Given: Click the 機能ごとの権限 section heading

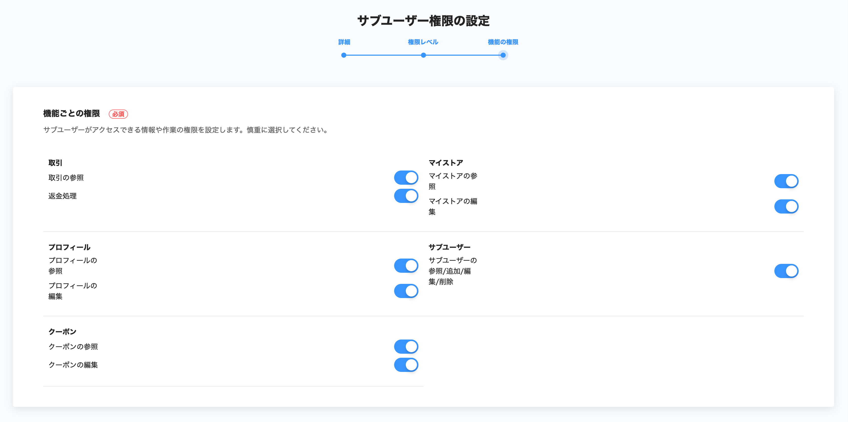Looking at the screenshot, I should 71,114.
